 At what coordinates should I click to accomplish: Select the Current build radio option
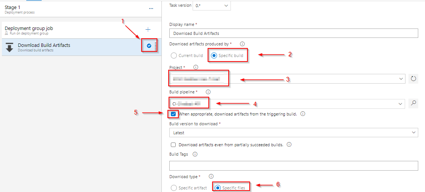pos(174,55)
